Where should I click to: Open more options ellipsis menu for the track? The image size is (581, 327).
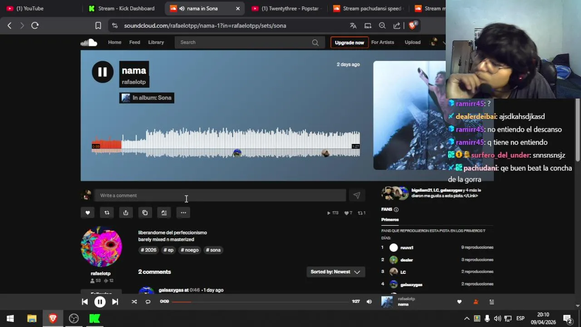point(183,213)
